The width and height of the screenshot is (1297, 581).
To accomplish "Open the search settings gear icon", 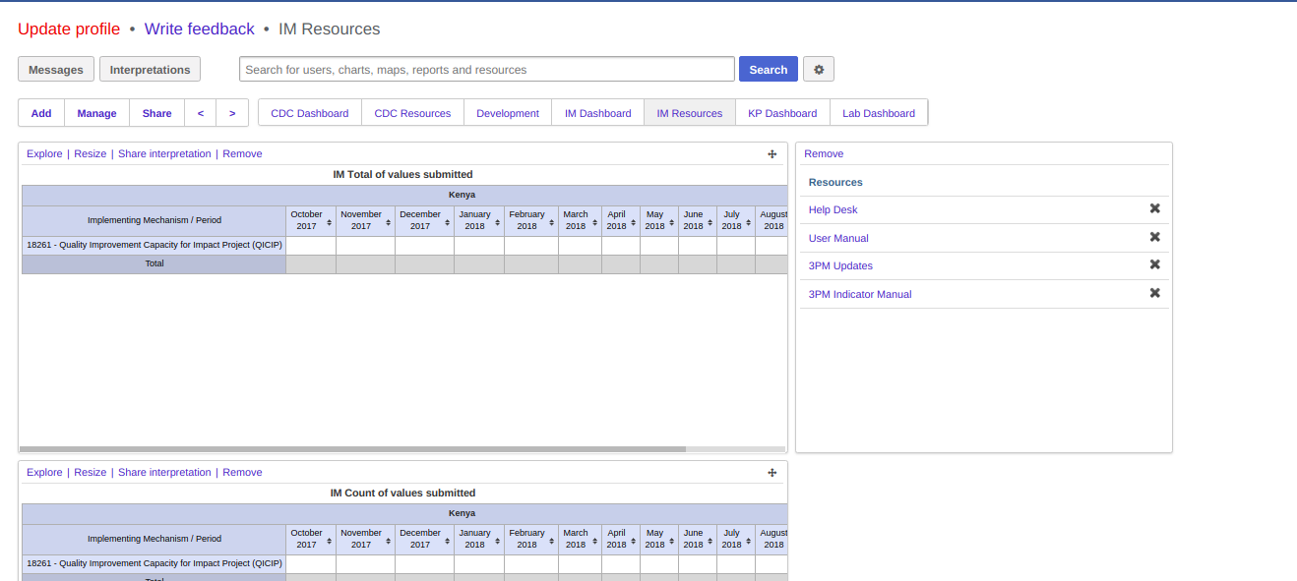I will point(819,69).
